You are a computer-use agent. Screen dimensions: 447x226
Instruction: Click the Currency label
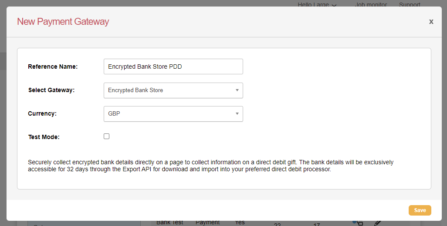[42, 114]
